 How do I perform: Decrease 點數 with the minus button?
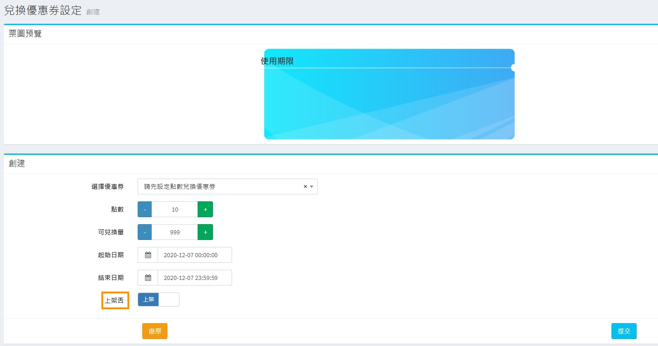(x=145, y=209)
